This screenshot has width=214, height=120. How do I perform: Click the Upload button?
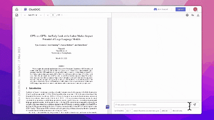click(x=181, y=9)
